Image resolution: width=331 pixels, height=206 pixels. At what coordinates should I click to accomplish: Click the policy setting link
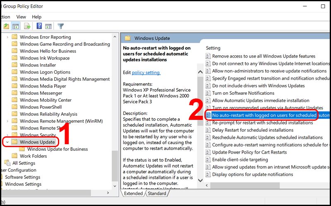146,73
